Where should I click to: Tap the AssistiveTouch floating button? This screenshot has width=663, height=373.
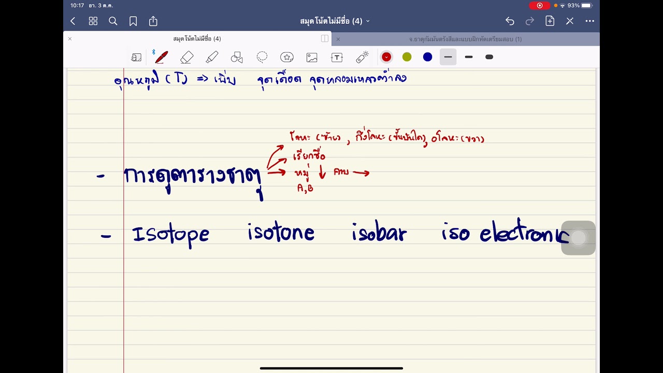[x=578, y=238]
